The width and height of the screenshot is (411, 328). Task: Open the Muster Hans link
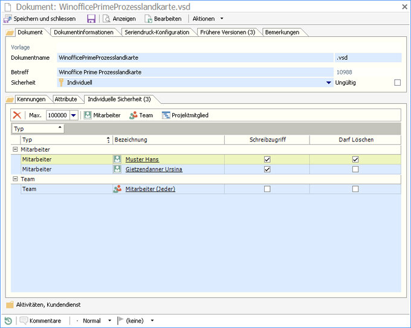pos(142,159)
